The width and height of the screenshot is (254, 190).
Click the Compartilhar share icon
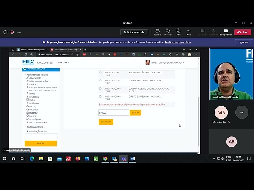coord(226,31)
